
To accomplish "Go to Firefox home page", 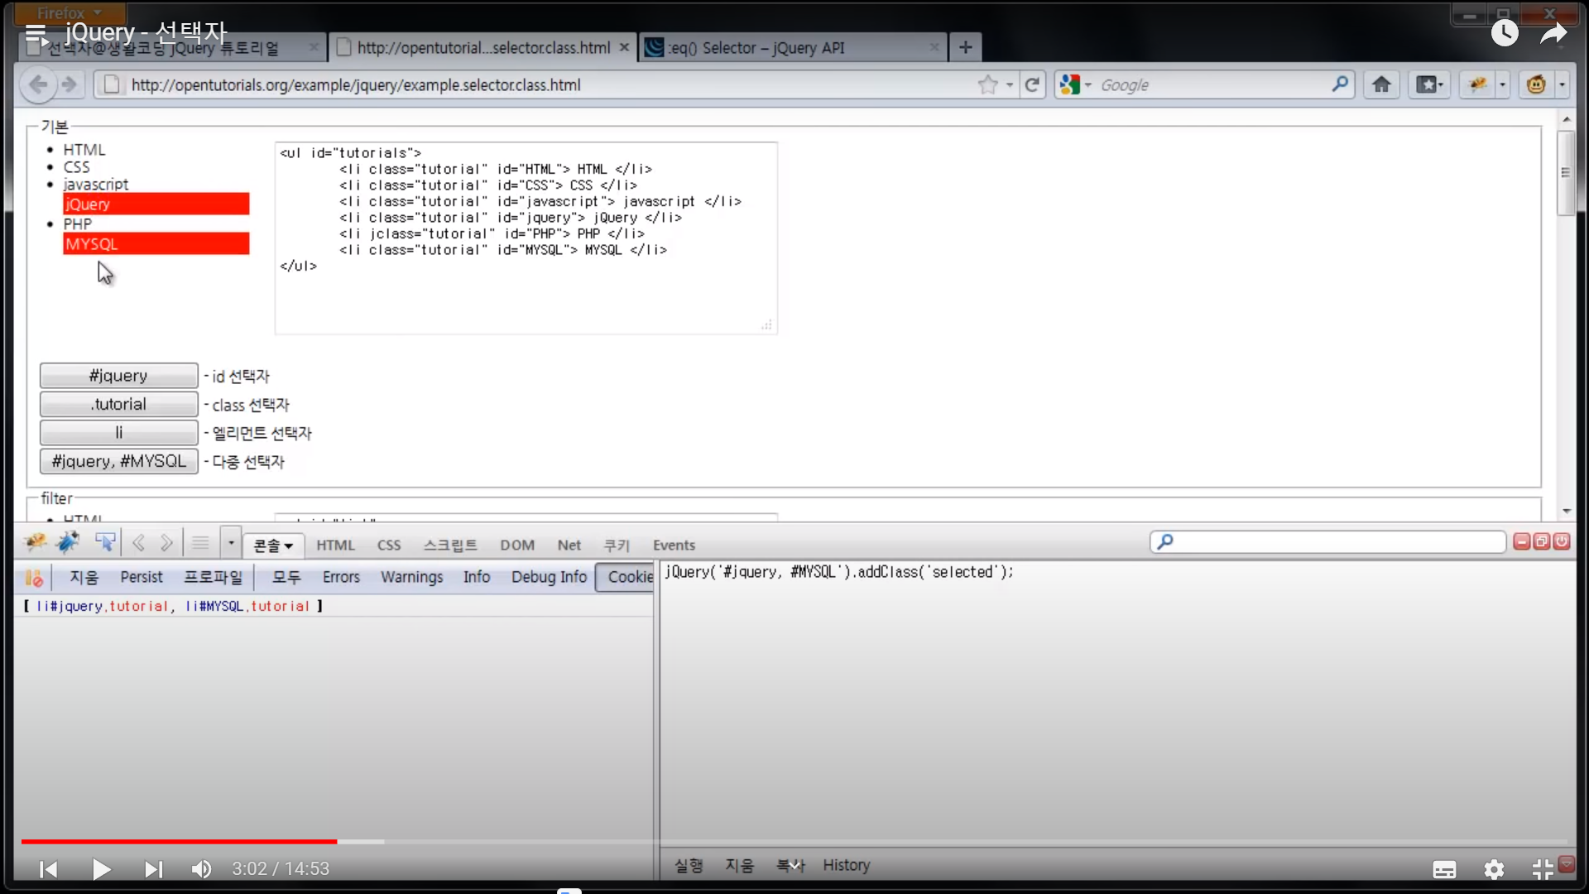I will click(x=1381, y=84).
